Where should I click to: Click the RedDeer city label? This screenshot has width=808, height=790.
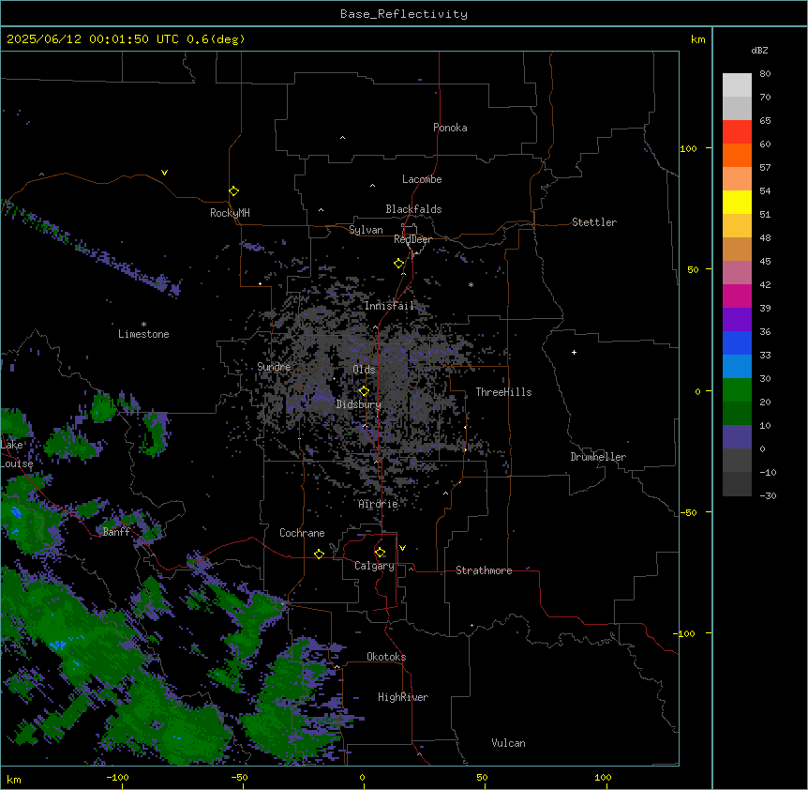click(412, 239)
